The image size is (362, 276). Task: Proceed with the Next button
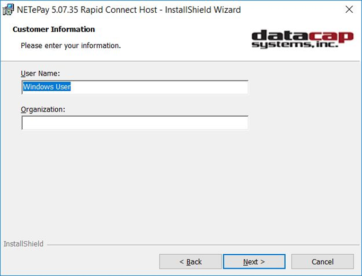coord(254,262)
